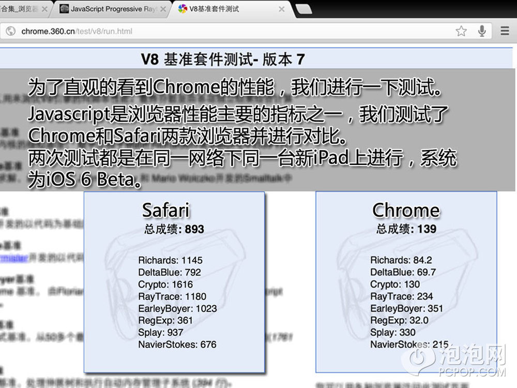This screenshot has width=517, height=388.
Task: Click the Chrome RayTrace: 234 line
Action: pos(402,296)
